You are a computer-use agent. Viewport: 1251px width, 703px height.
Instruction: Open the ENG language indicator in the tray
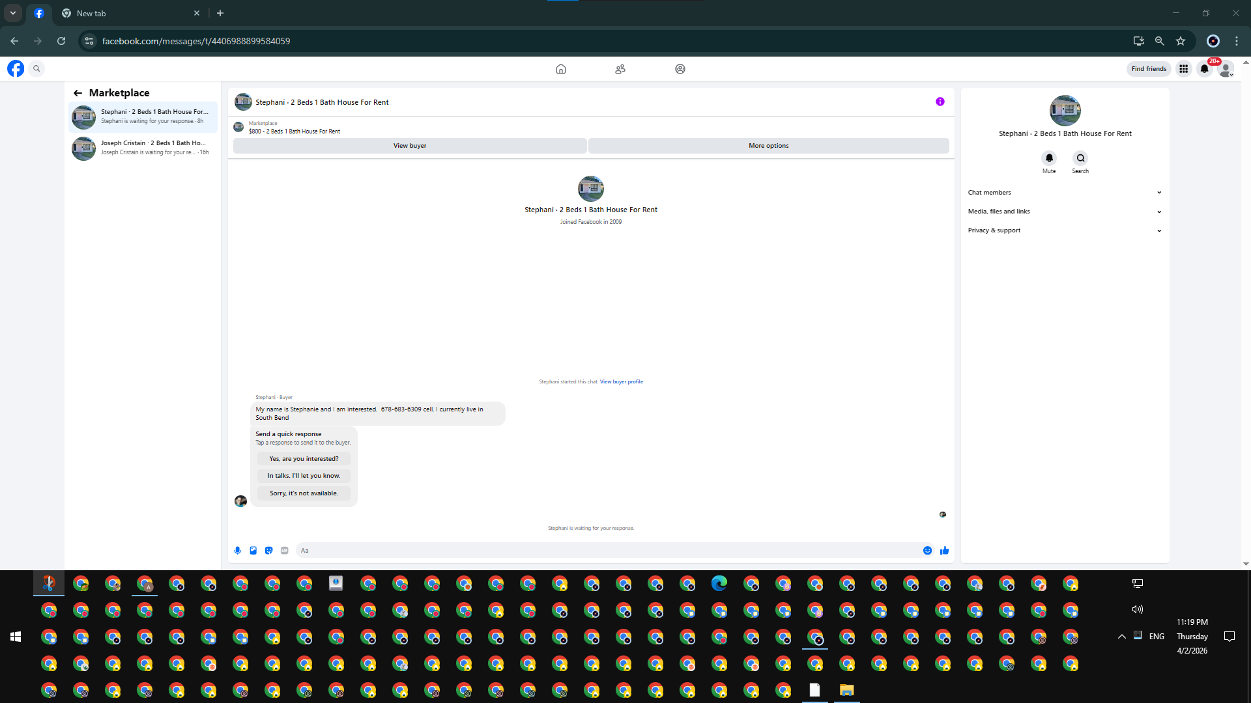[1157, 637]
